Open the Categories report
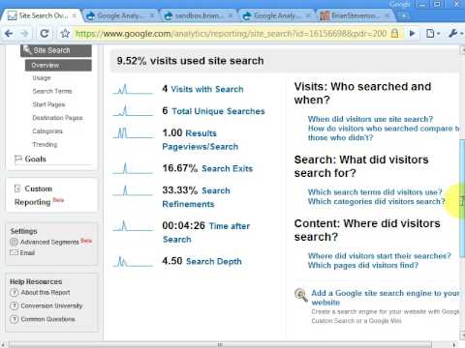465x348 pixels. 47,131
